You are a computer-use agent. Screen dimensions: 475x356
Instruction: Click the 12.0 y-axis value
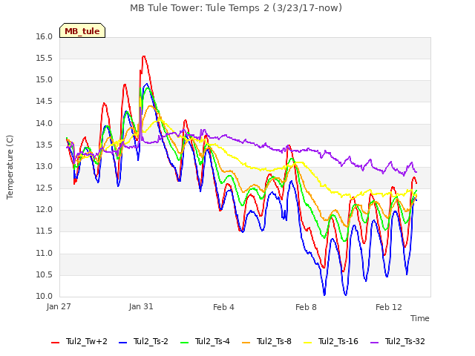(45, 209)
